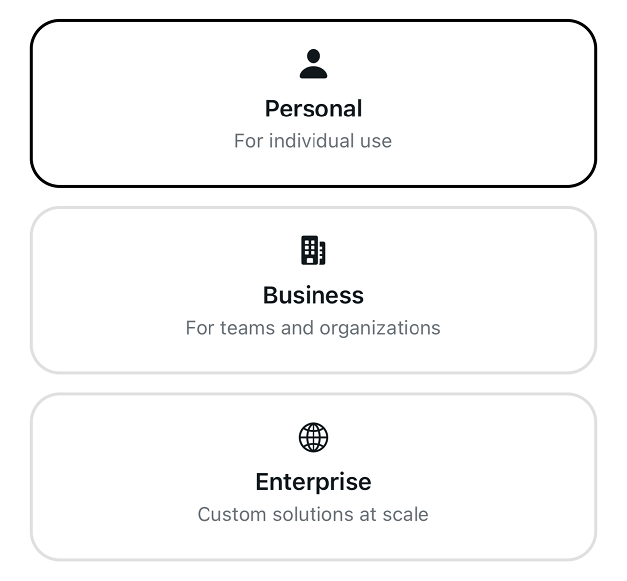Viewport: 627px width, 581px height.
Task: Click the "Business" heading text
Action: tap(313, 295)
